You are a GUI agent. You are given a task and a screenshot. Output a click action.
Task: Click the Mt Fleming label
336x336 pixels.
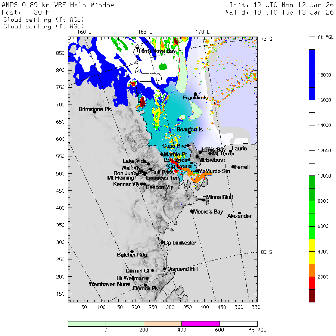click(121, 178)
